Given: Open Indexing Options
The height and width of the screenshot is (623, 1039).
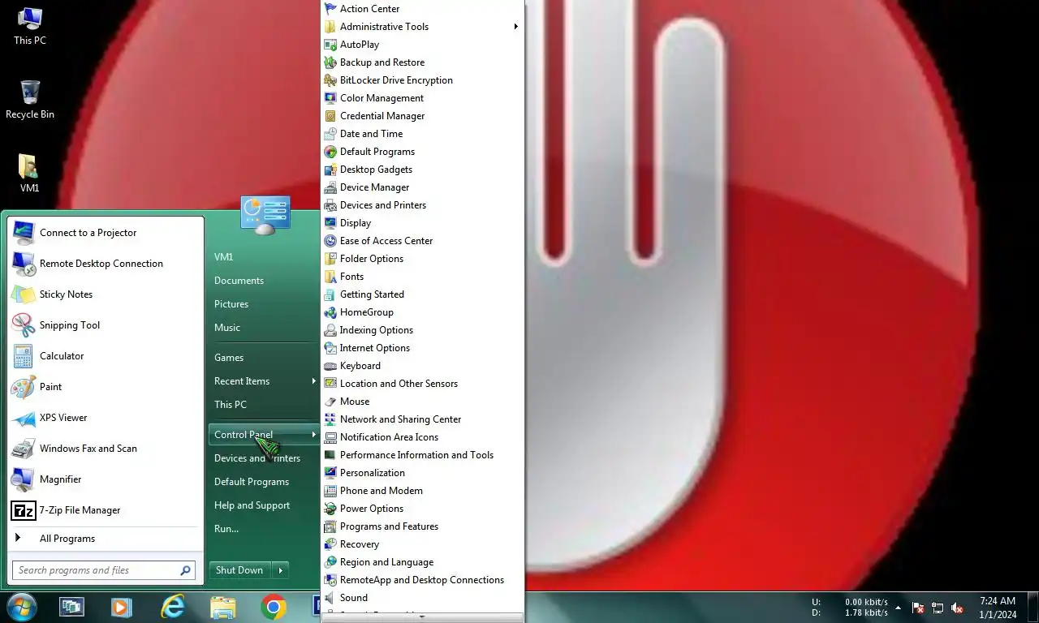Looking at the screenshot, I should pyautogui.click(x=422, y=330).
